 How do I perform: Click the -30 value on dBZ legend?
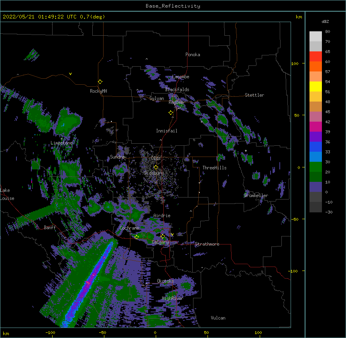point(329,212)
